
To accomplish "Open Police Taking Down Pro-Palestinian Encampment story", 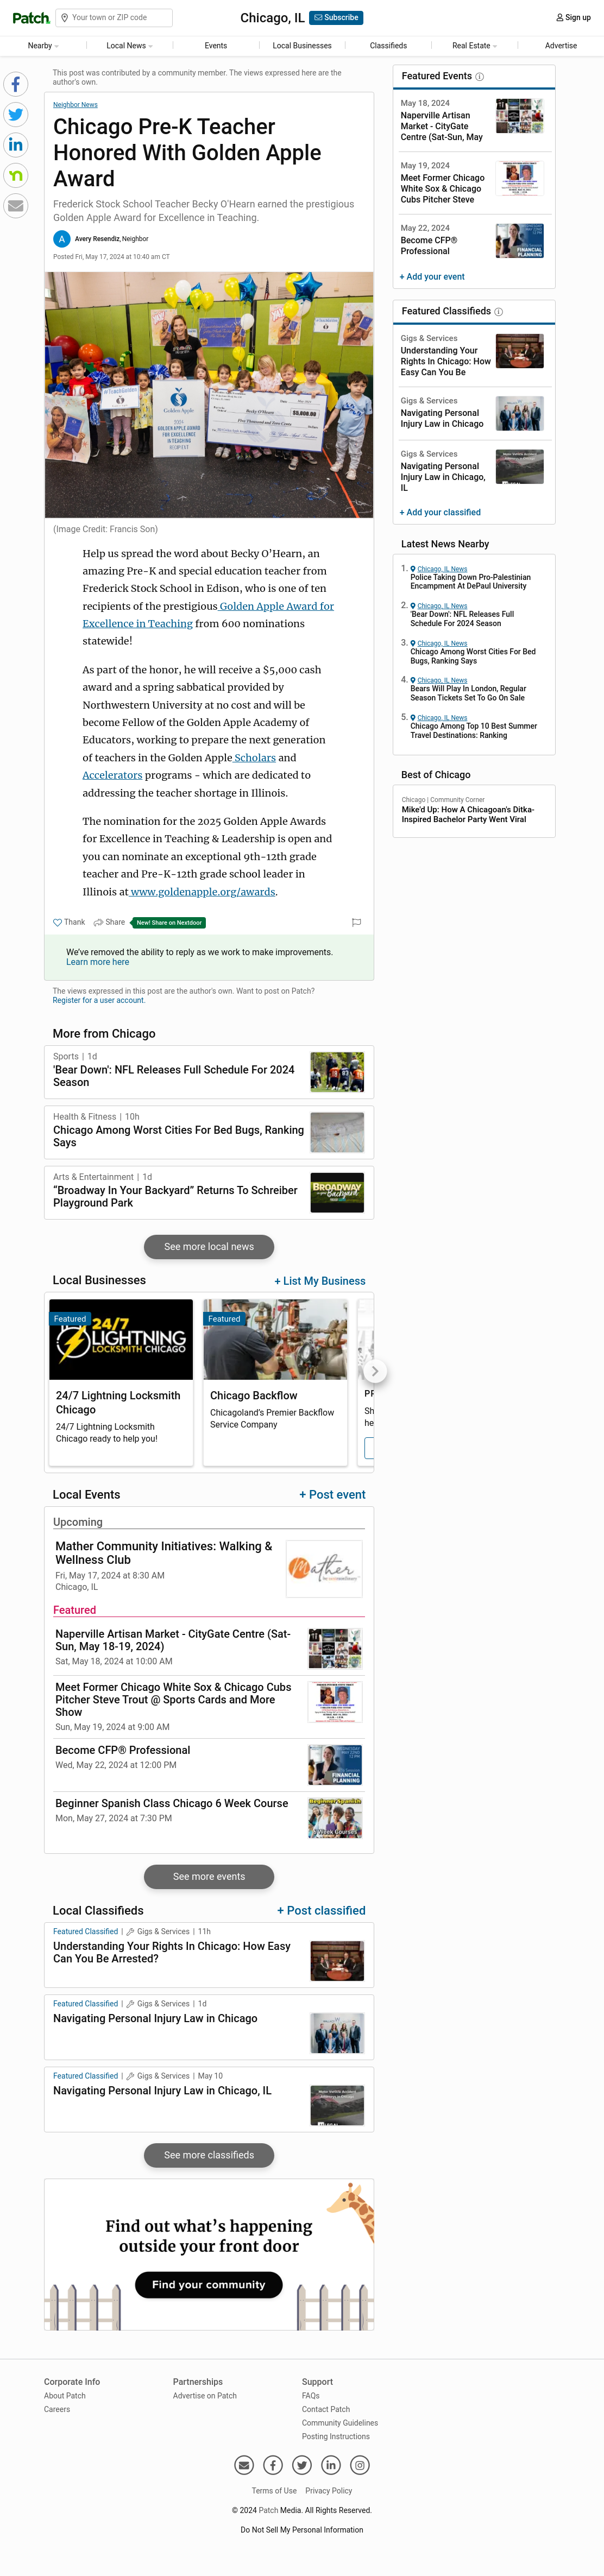I will [470, 582].
